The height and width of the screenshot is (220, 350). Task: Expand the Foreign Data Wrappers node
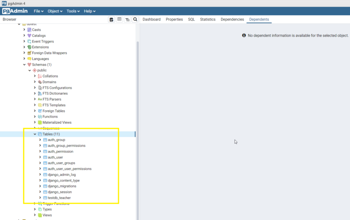(x=24, y=53)
